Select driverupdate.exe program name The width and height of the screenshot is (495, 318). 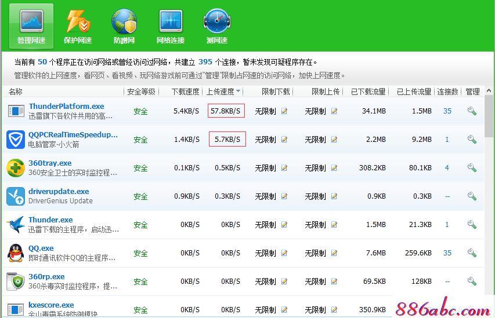59,191
